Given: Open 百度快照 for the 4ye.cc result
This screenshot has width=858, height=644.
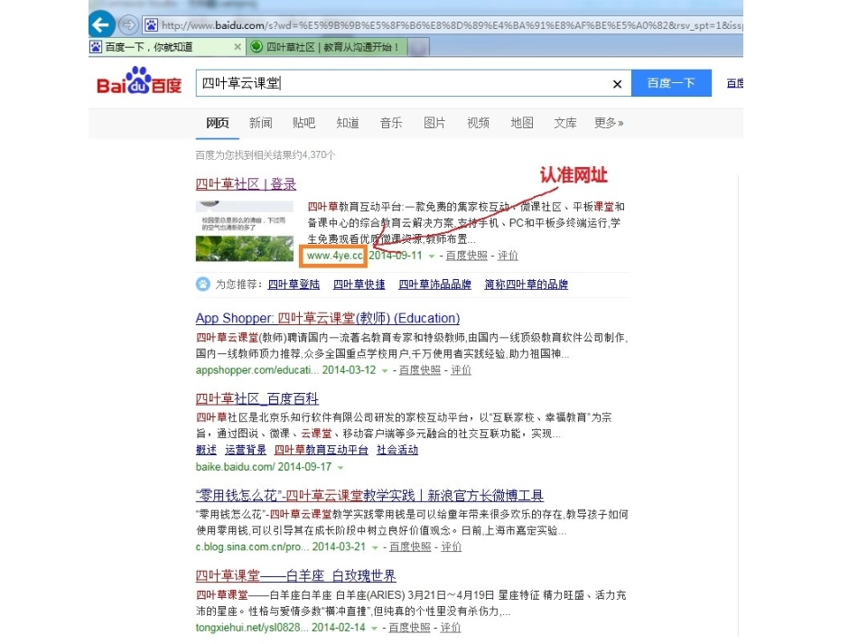Looking at the screenshot, I should pos(466,256).
